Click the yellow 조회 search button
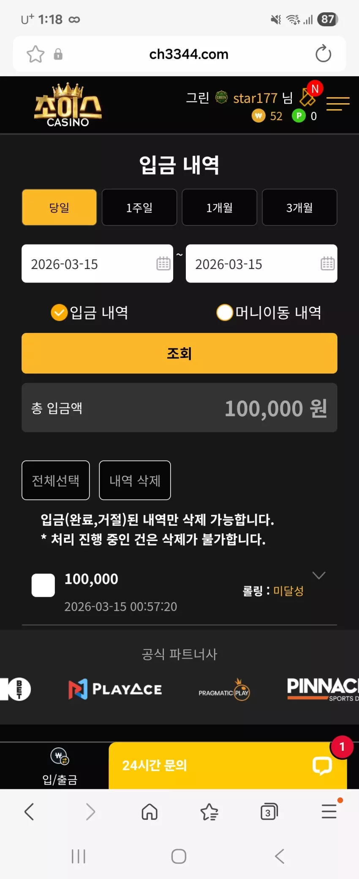The image size is (359, 879). click(x=179, y=353)
